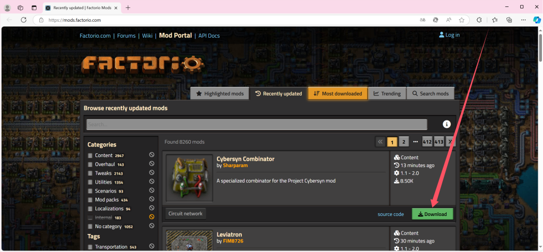
Task: View site information lock icon
Action: [x=41, y=20]
